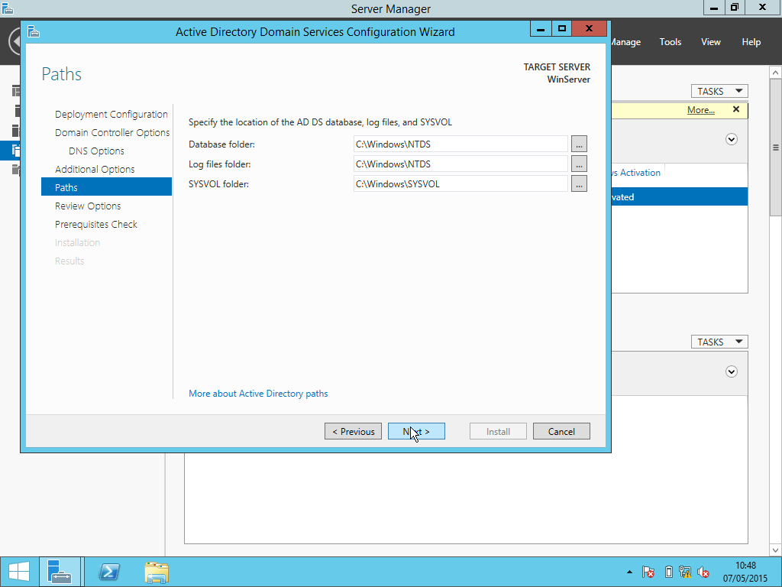Click Server Manager taskbar icon
Image resolution: width=782 pixels, height=587 pixels.
click(60, 572)
